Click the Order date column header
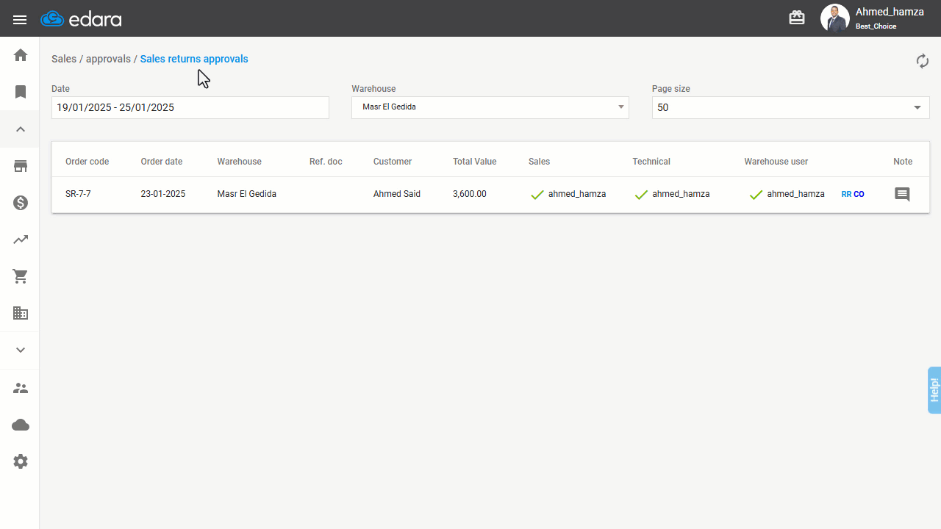This screenshot has width=941, height=529. 162,162
